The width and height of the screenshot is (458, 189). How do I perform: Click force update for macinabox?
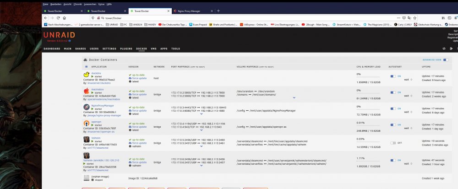[x=139, y=94]
